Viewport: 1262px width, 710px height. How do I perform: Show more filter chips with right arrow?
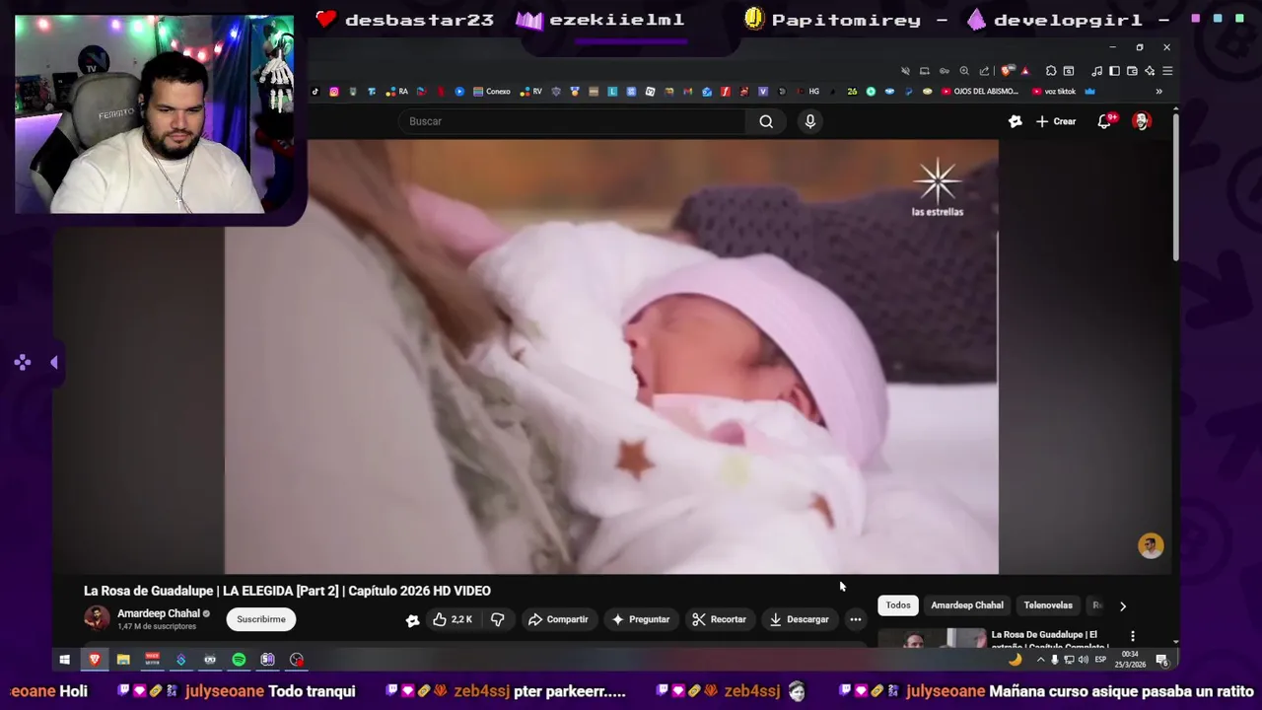pyautogui.click(x=1122, y=605)
